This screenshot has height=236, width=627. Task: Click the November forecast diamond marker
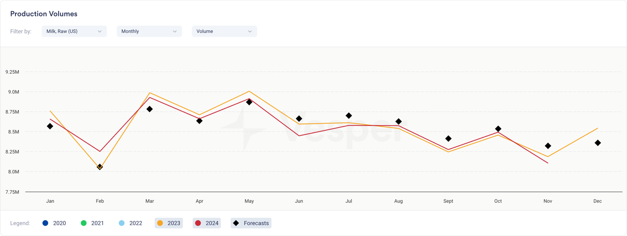click(x=548, y=146)
